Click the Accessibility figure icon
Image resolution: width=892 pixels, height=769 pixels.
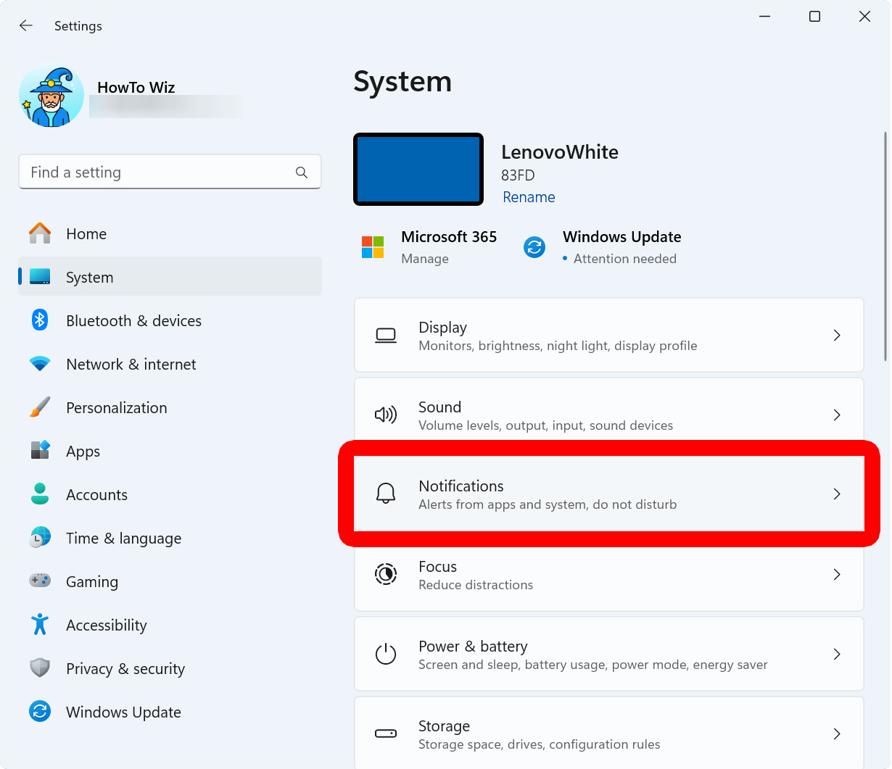coord(40,625)
